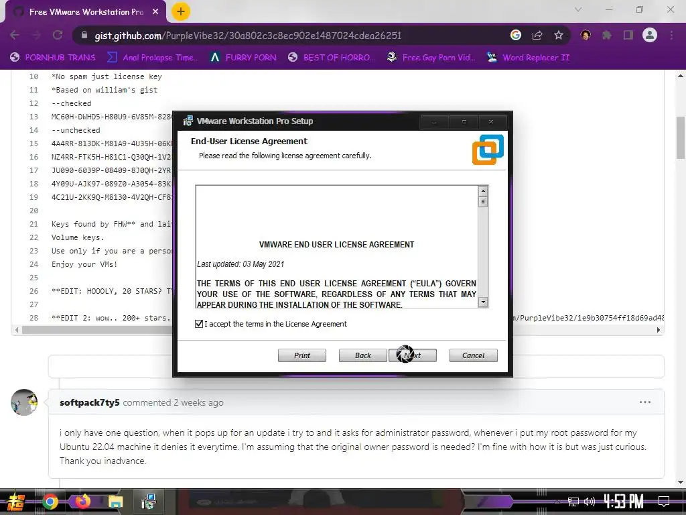Image resolution: width=686 pixels, height=515 pixels.
Task: Click the Back button in setup dialog
Action: coord(362,355)
